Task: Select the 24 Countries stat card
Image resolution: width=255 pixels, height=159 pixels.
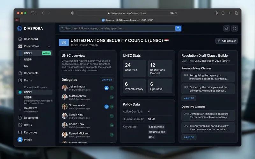Action: [x=134, y=68]
